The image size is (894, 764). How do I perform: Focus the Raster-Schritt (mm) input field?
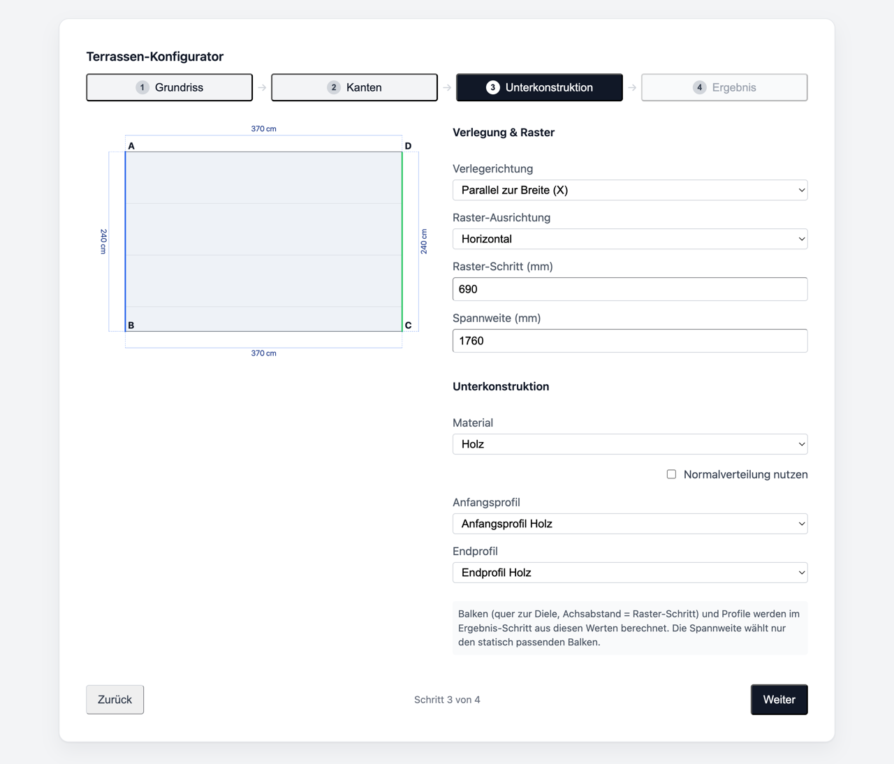coord(630,289)
